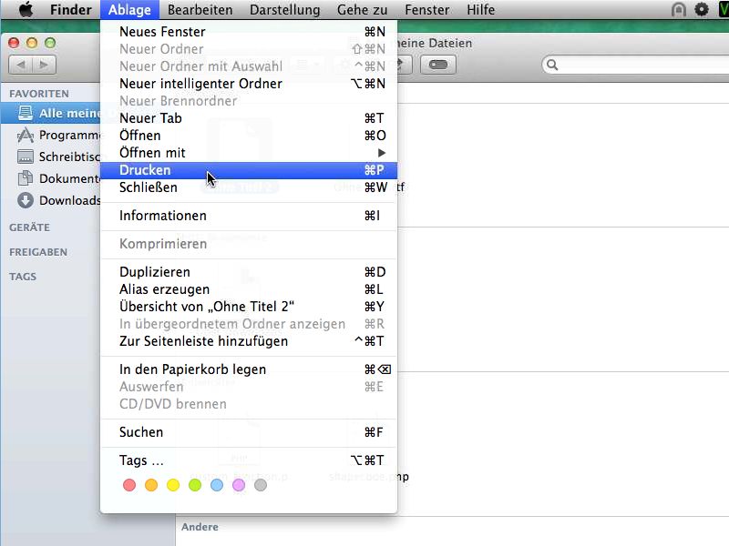Click Öffnen in the Ablage menu
The width and height of the screenshot is (729, 546).
click(249, 136)
